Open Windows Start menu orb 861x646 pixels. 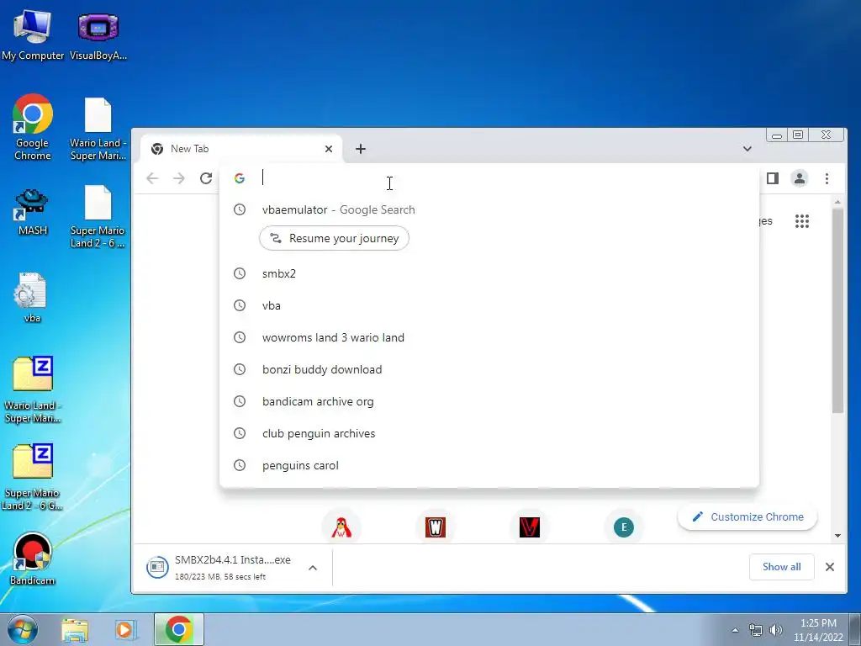(x=22, y=629)
